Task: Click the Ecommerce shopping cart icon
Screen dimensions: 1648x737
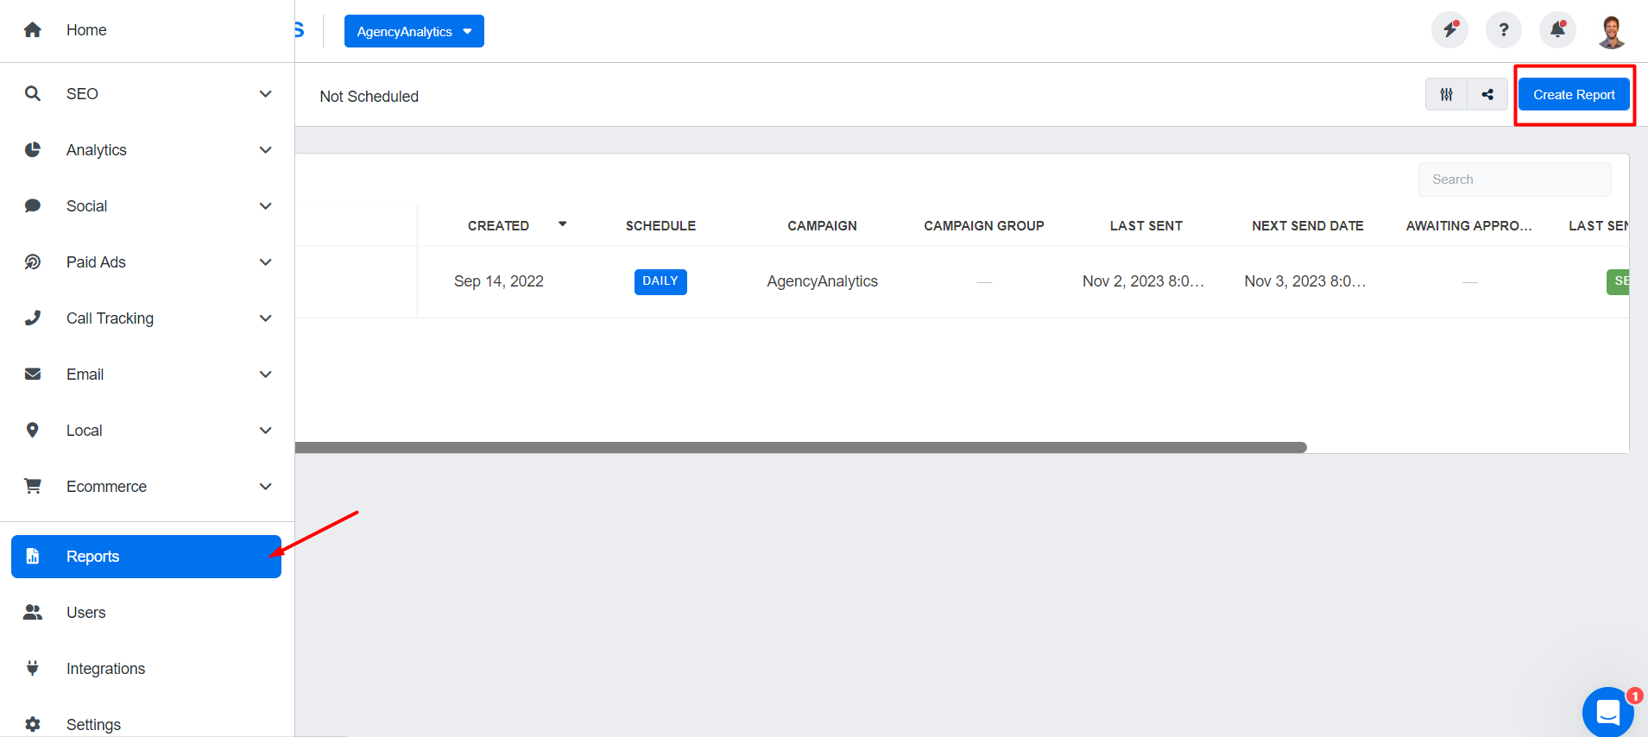Action: [x=33, y=486]
